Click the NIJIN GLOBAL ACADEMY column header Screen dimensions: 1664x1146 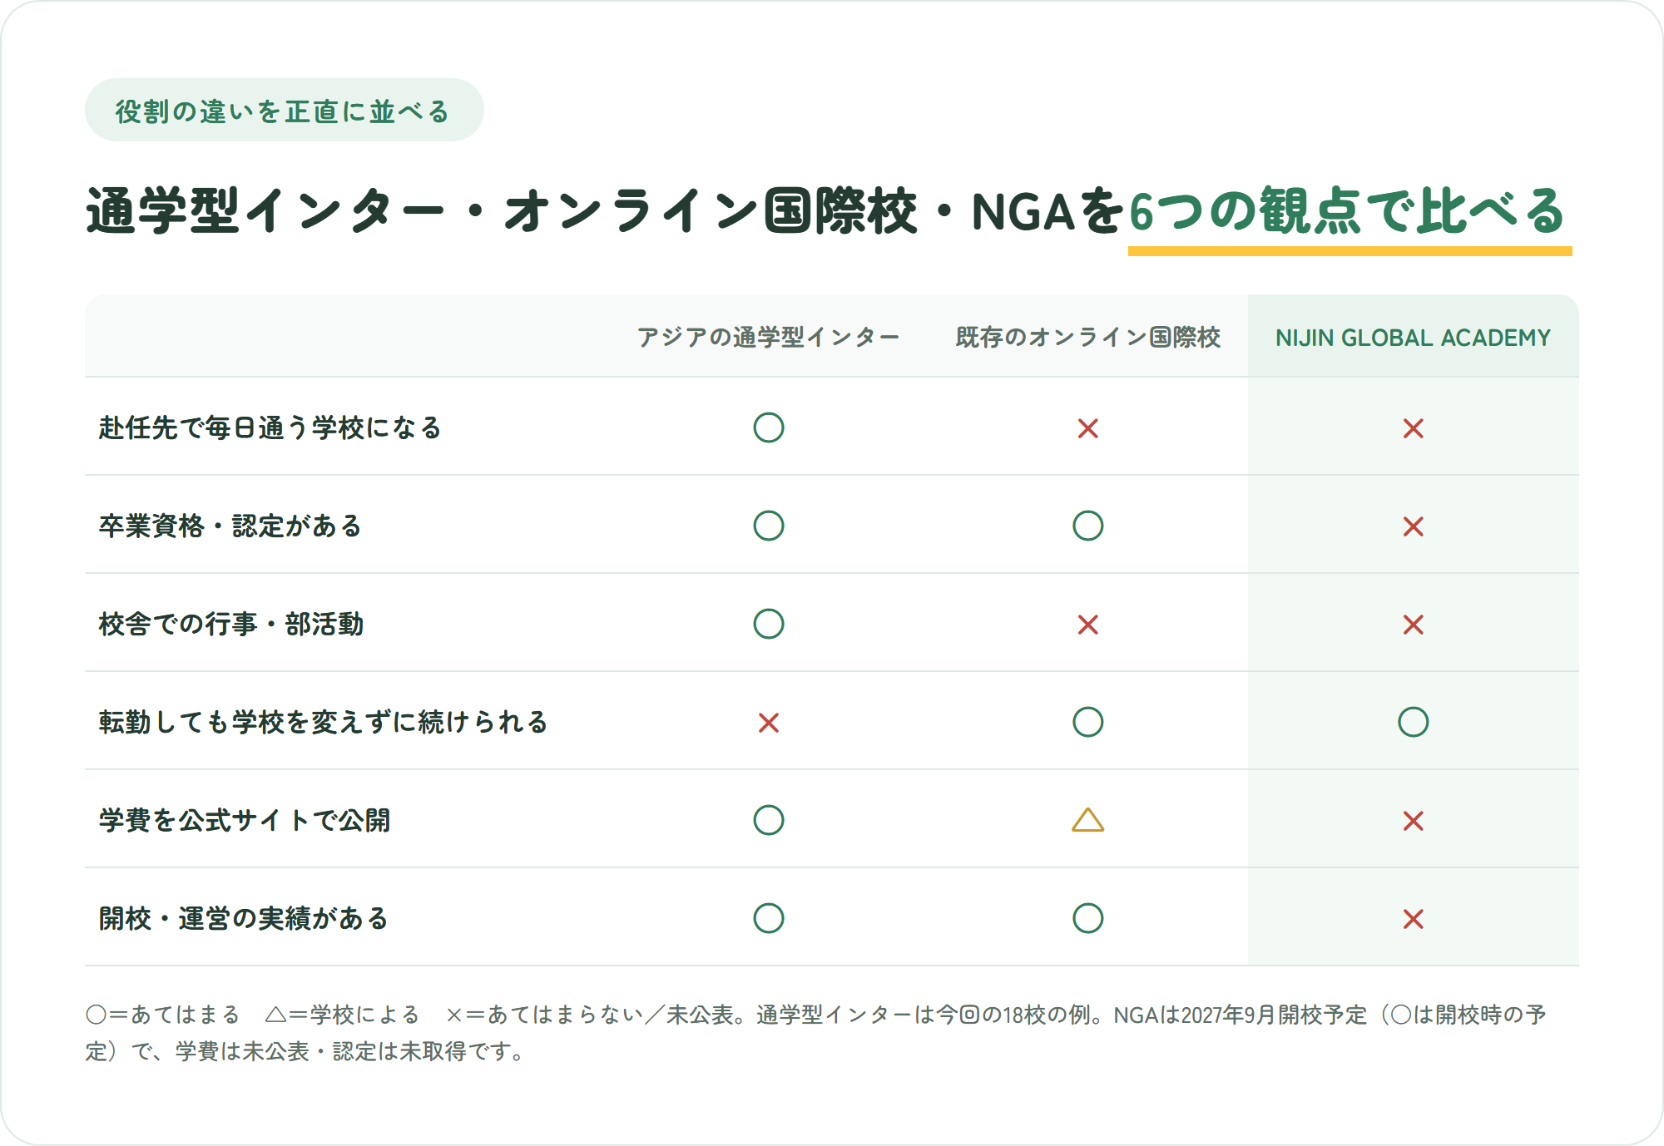1413,338
